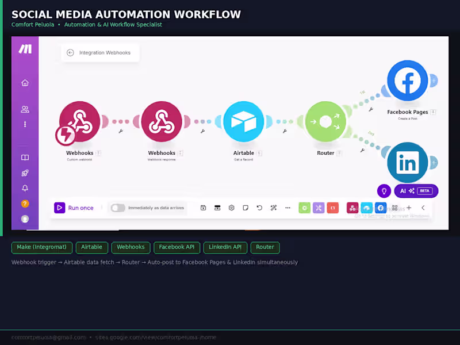Open the Facebook favorite tile in toolbar
460x345 pixels.
tap(381, 208)
